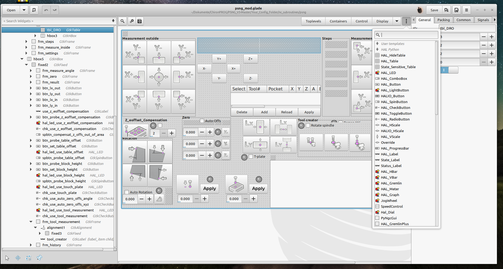Click the Y+ jog button

point(219,59)
